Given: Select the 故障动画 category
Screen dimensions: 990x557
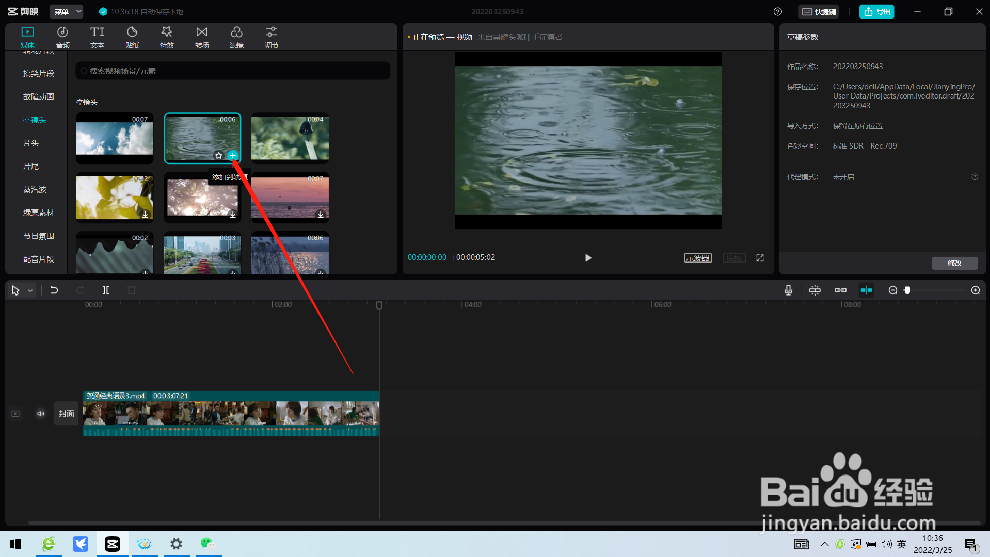Looking at the screenshot, I should pyautogui.click(x=38, y=96).
